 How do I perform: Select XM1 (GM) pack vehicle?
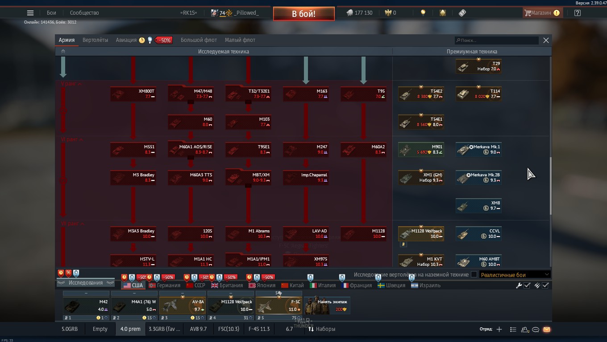pos(421,178)
